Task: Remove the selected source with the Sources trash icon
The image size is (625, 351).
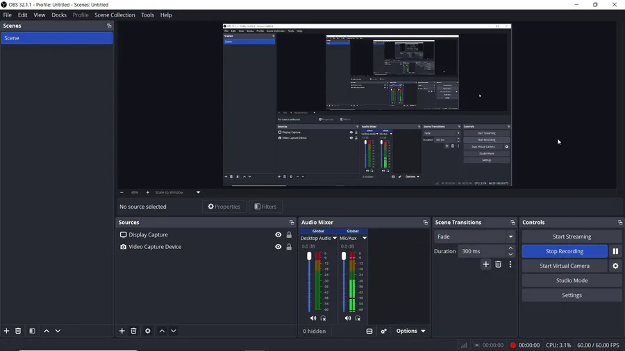Action: point(133,331)
